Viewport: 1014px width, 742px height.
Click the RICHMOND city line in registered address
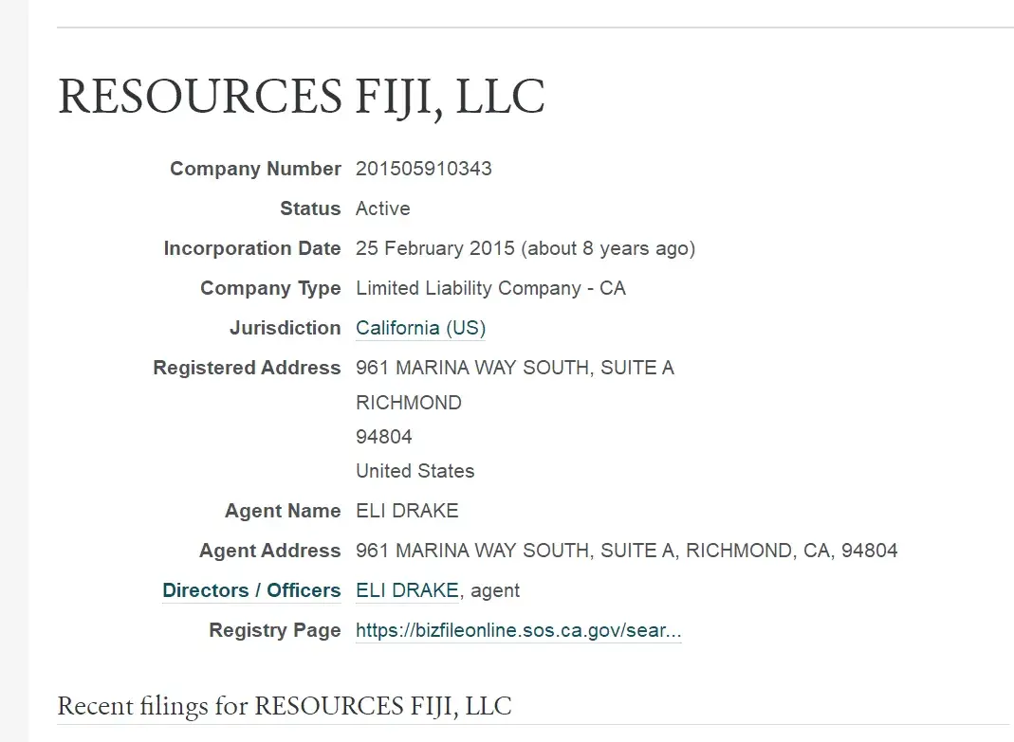click(x=408, y=403)
